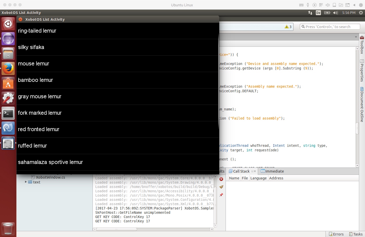Switch to MonoDevelop in the dock
Image resolution: width=365 pixels, height=237 pixels.
8,128
